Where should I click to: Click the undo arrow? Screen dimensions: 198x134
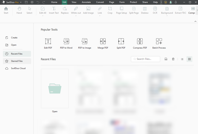click(x=38, y=2)
